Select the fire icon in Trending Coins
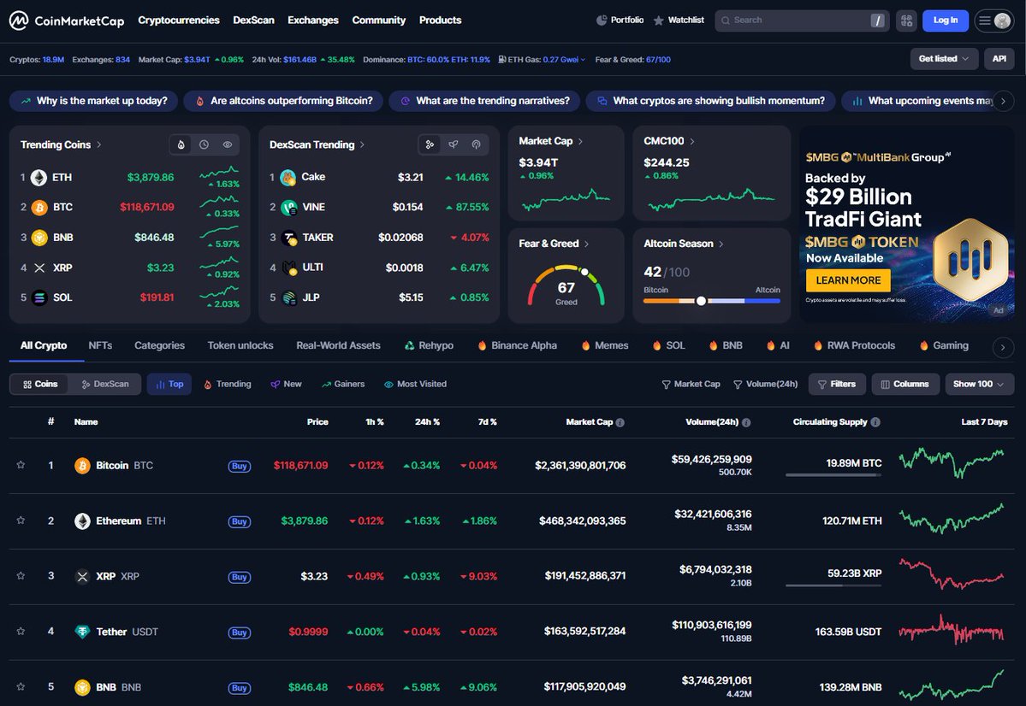This screenshot has width=1026, height=706. point(181,144)
